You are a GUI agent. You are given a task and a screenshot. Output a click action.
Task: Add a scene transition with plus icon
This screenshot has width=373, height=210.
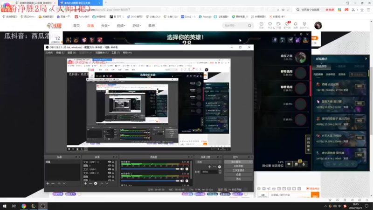pyautogui.click(x=209, y=167)
